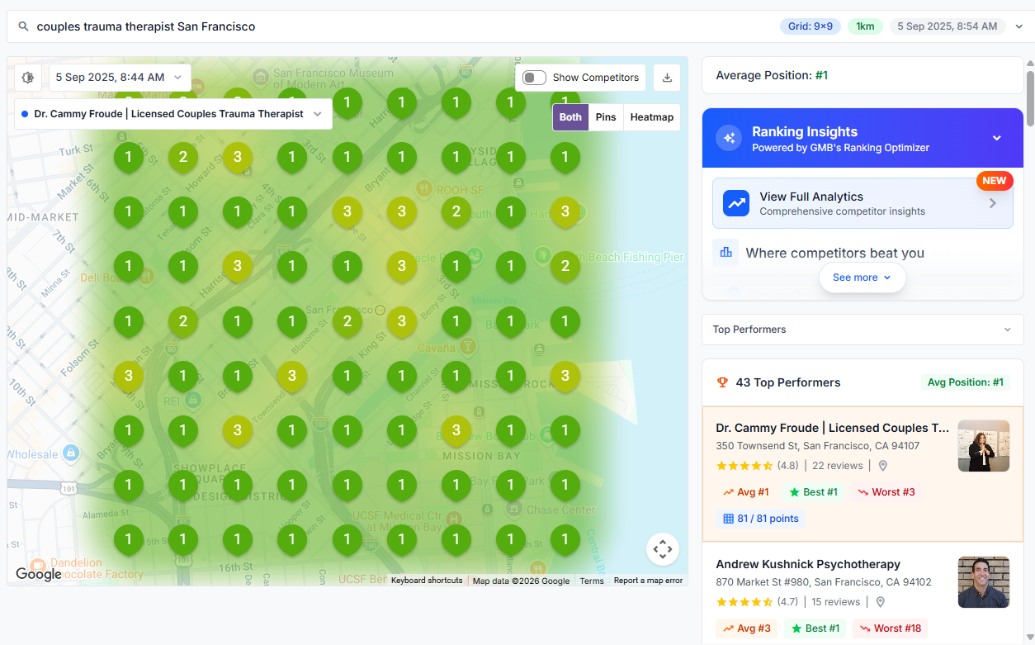
Task: Click the 350 Townsend St address
Action: (x=817, y=446)
